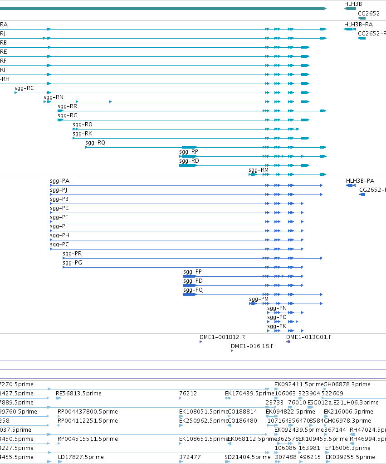The image size is (386, 464).
Task: Click the 372477 EST label
Action: 190,457
